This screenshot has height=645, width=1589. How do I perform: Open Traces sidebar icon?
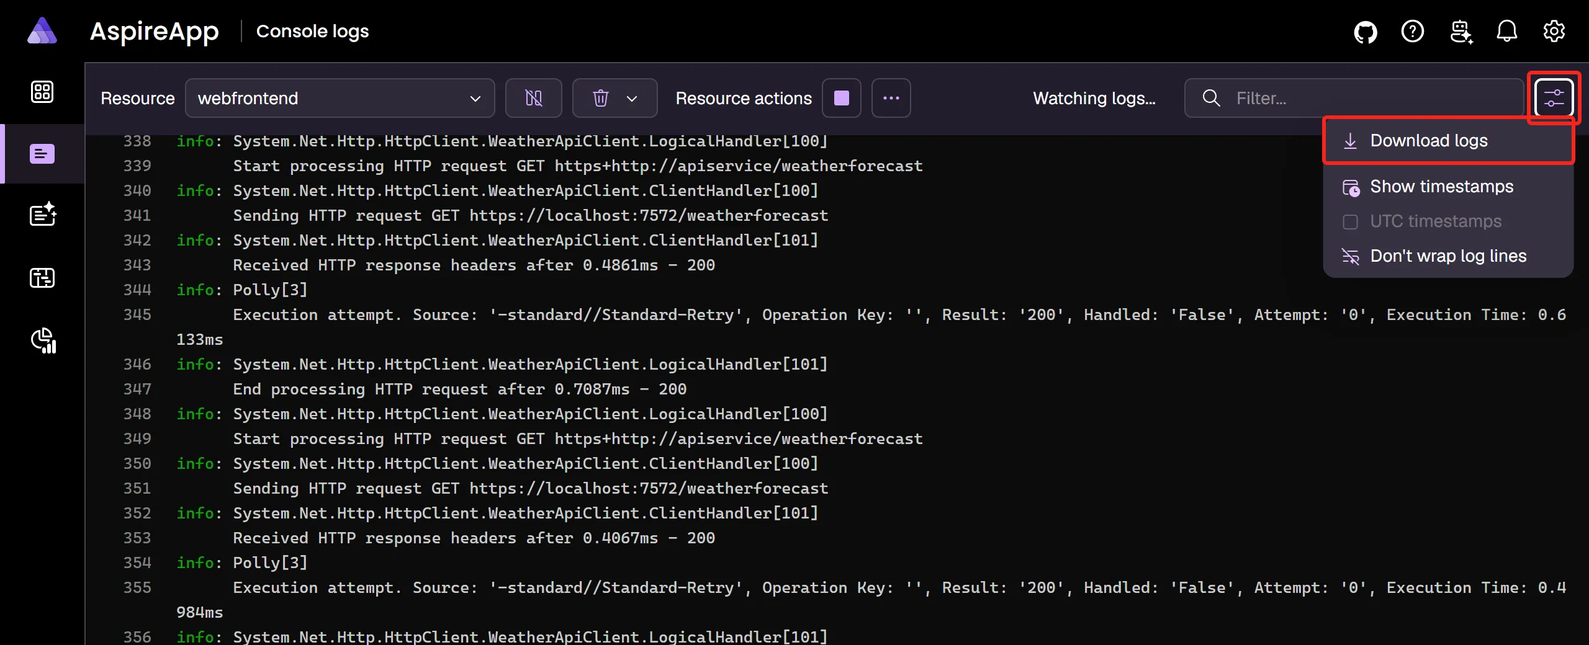click(x=42, y=278)
